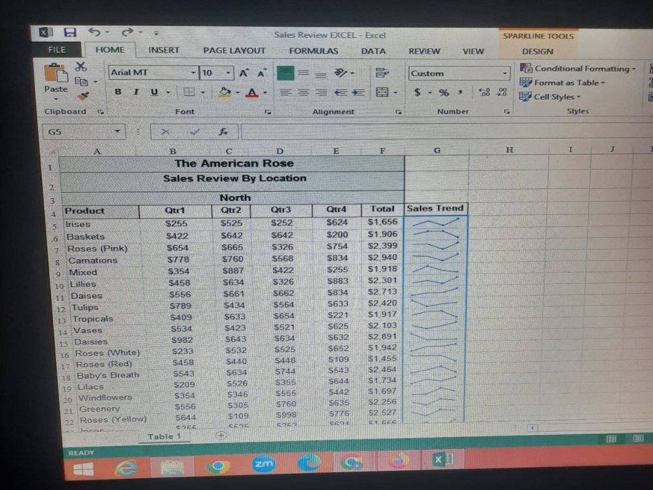Toggle Bold formatting
Screen dimensions: 653x490
point(118,92)
